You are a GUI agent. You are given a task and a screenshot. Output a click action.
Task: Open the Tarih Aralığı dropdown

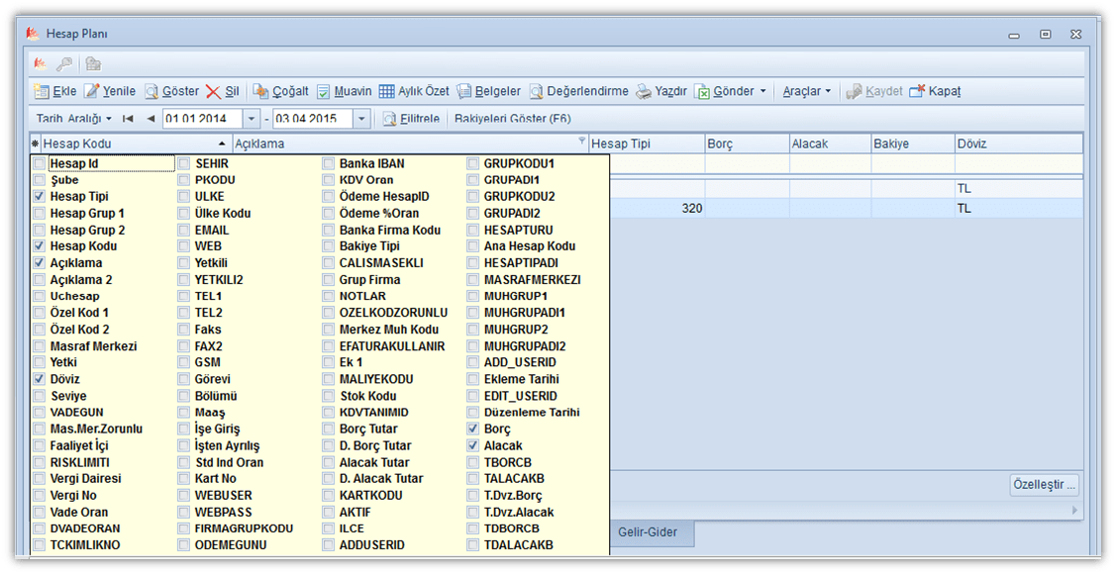74,118
